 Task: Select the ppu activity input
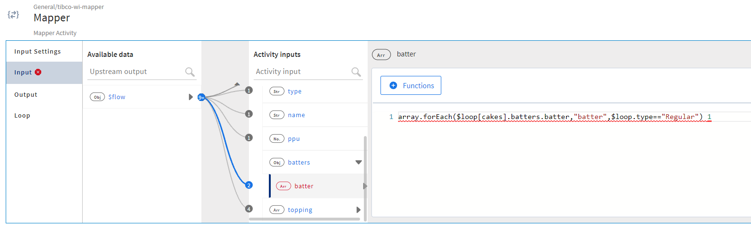coord(294,138)
